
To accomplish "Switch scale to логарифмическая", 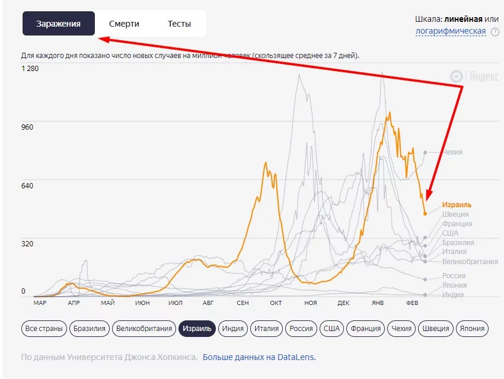I will (x=451, y=31).
